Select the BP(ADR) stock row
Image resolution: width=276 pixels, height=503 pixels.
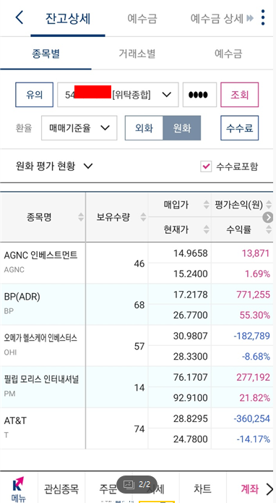[137, 305]
